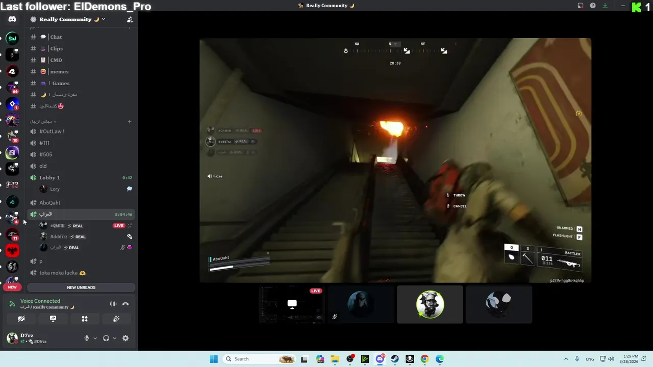This screenshot has height=367, width=653.
Task: Select the Lobby 1 voice channel
Action: pos(82,177)
